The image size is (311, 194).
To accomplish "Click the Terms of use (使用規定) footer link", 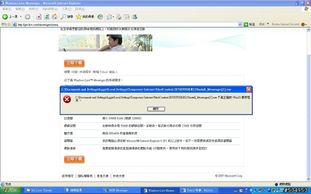I will 68,176.
